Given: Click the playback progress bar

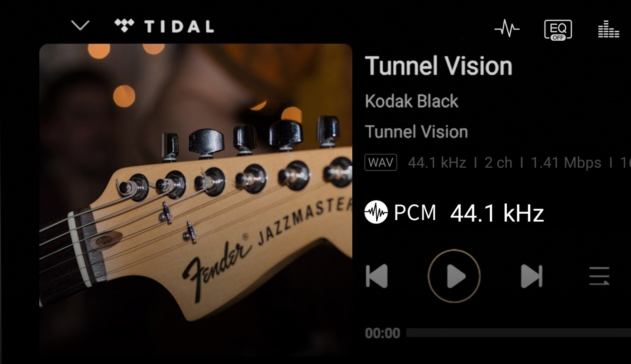Looking at the screenshot, I should [518, 333].
